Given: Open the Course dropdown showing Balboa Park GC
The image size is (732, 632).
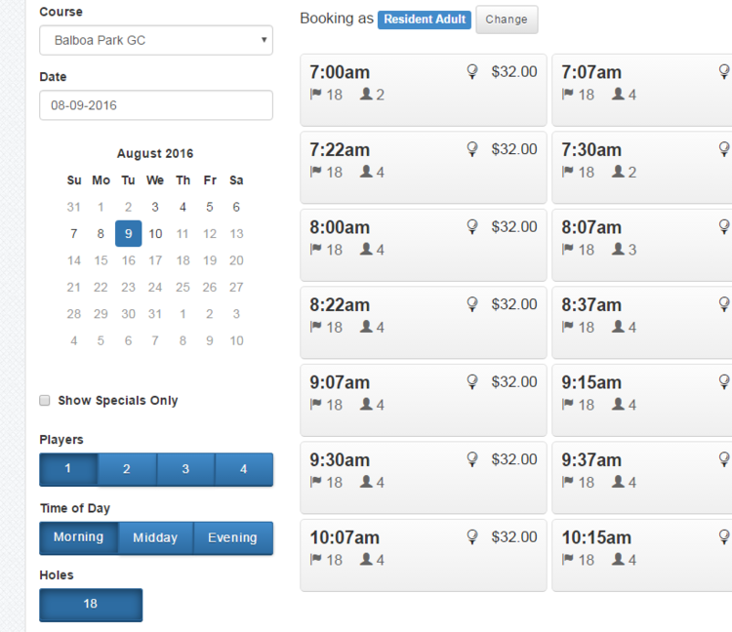Looking at the screenshot, I should 156,41.
